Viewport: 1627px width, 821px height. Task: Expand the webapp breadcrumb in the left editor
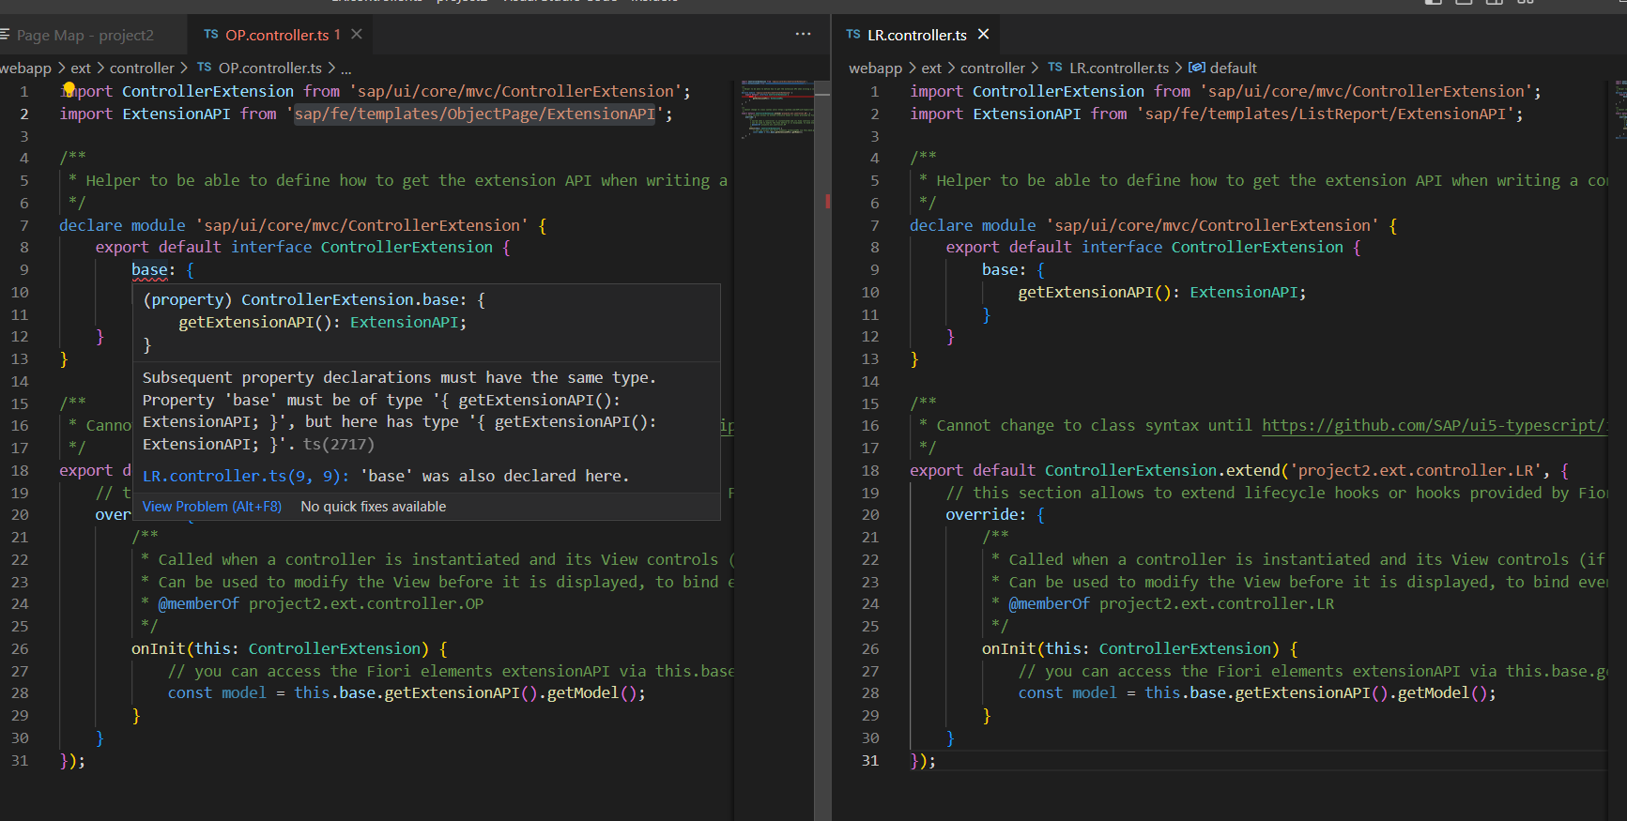tap(25, 68)
